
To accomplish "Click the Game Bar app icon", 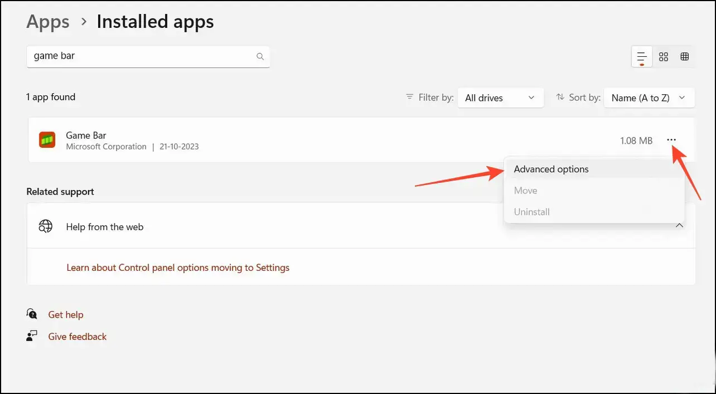I will click(47, 140).
